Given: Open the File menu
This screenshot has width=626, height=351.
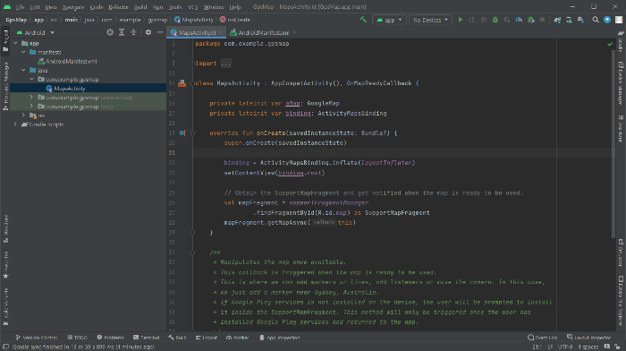Looking at the screenshot, I should tap(20, 7).
